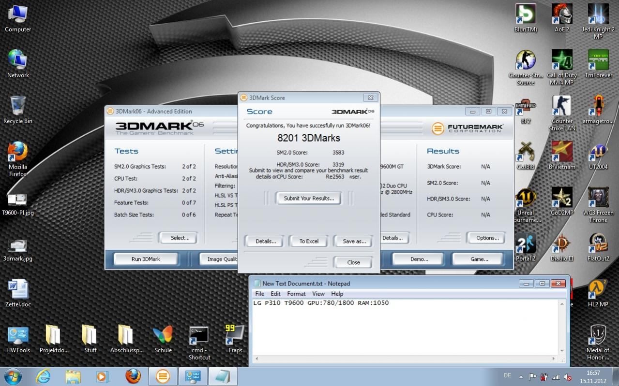Launch Medal of Honor shortcut

coord(598,343)
